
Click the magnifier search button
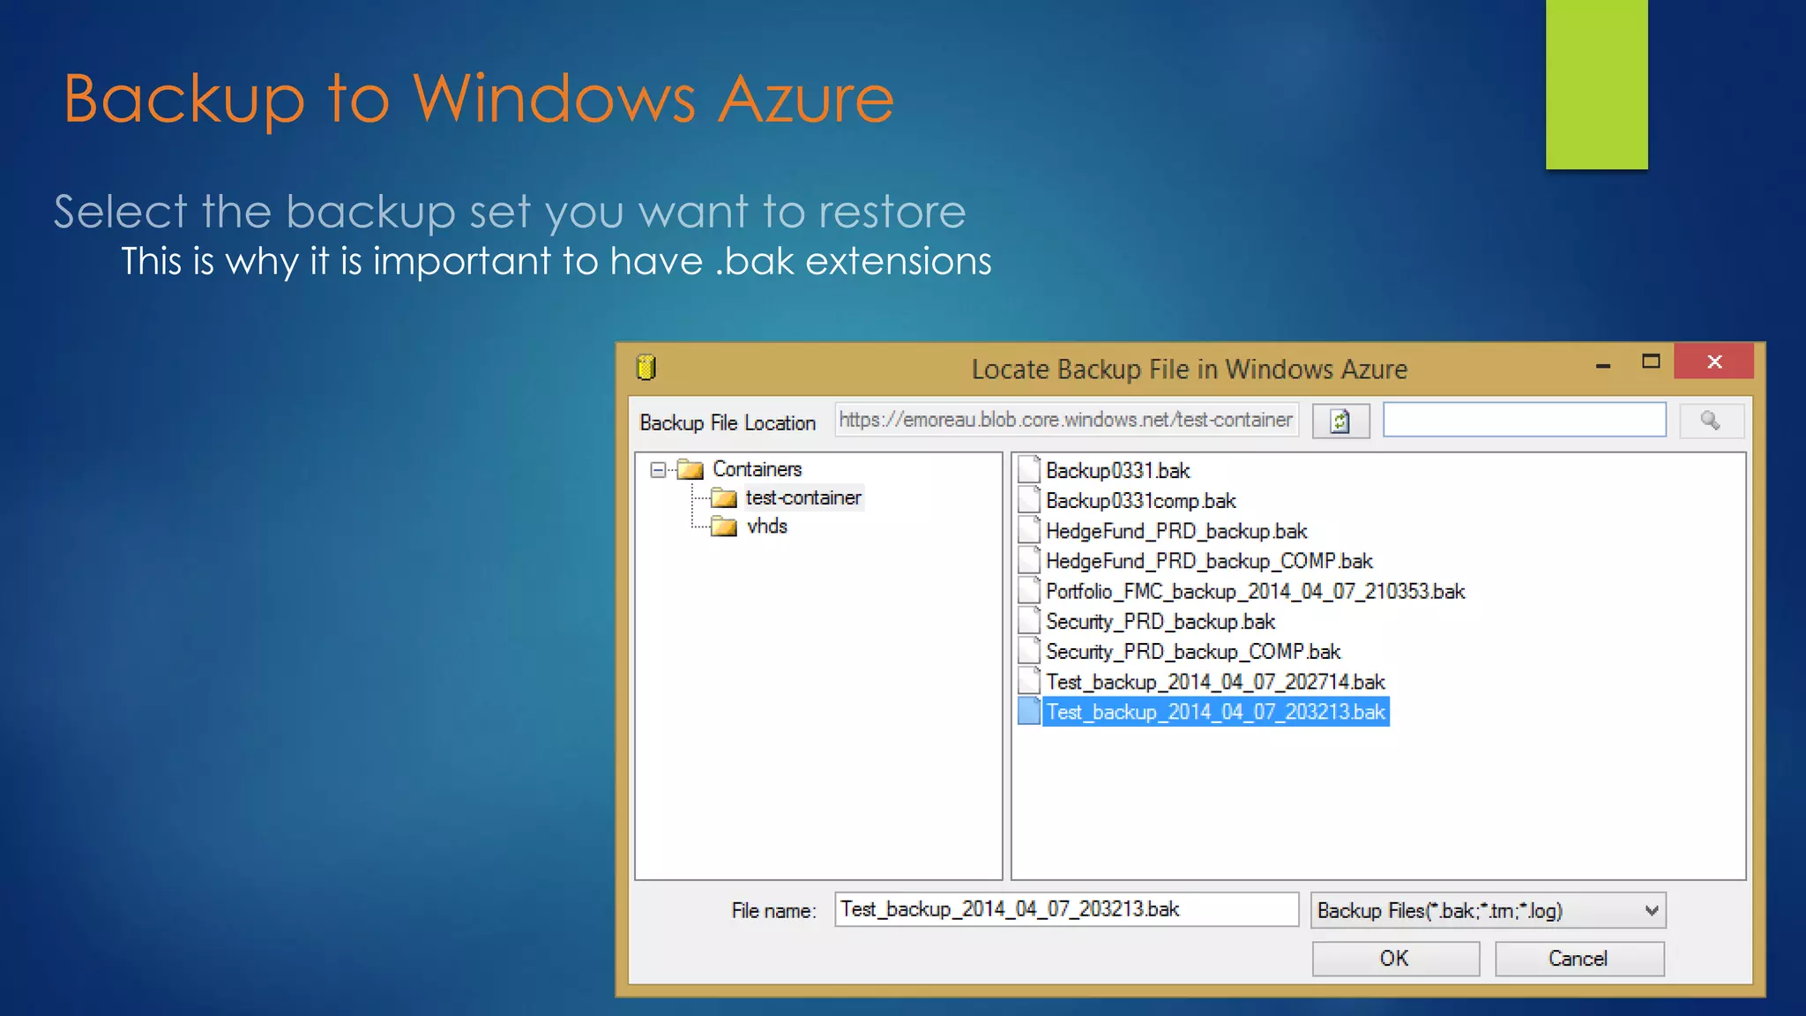point(1711,421)
